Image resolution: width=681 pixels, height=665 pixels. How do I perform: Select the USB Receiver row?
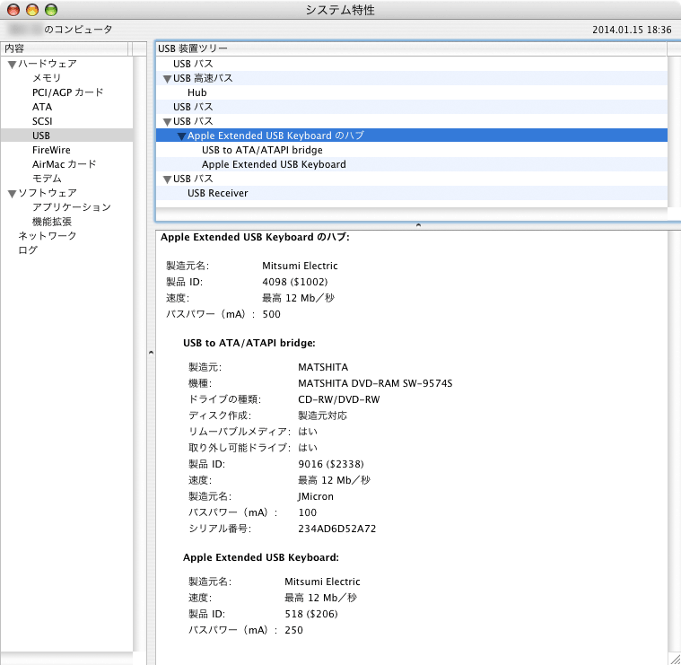coord(411,193)
